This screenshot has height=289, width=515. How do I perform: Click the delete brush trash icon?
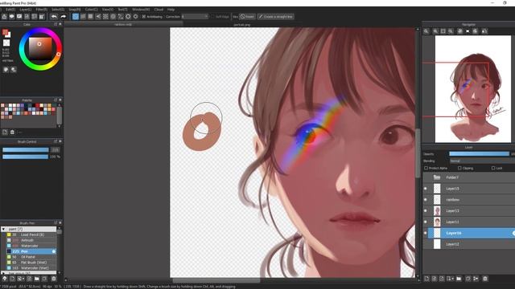click(54, 279)
